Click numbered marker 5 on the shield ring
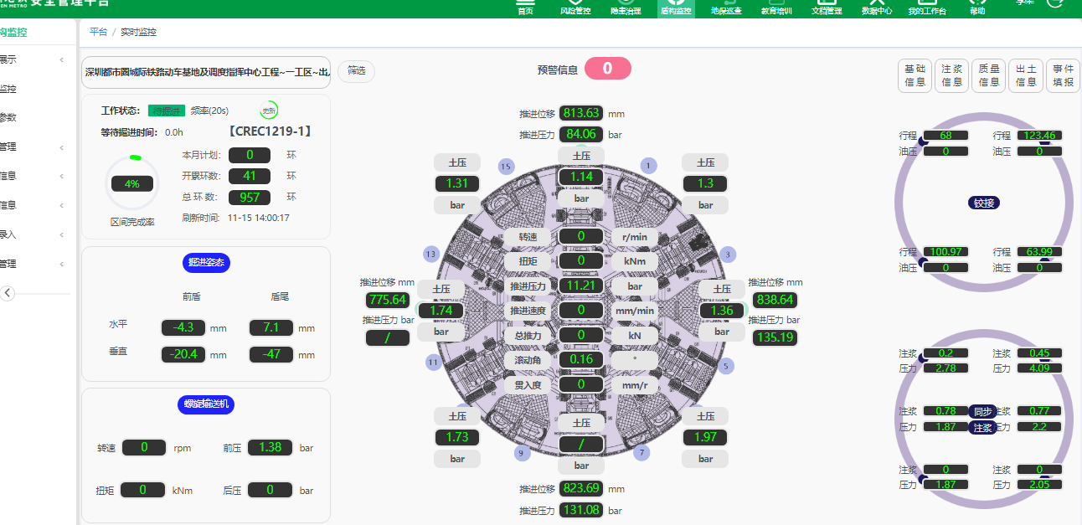1082x525 pixels. pyautogui.click(x=726, y=365)
